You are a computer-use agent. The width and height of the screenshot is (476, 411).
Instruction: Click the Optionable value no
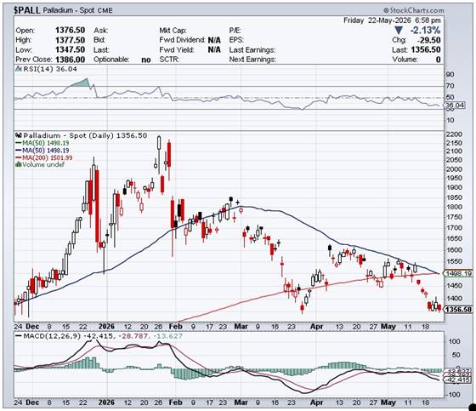146,60
